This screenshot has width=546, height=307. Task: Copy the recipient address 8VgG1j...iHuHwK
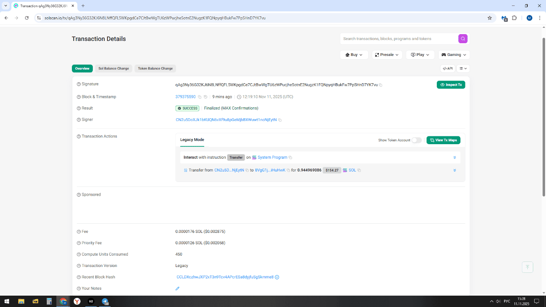pyautogui.click(x=288, y=170)
